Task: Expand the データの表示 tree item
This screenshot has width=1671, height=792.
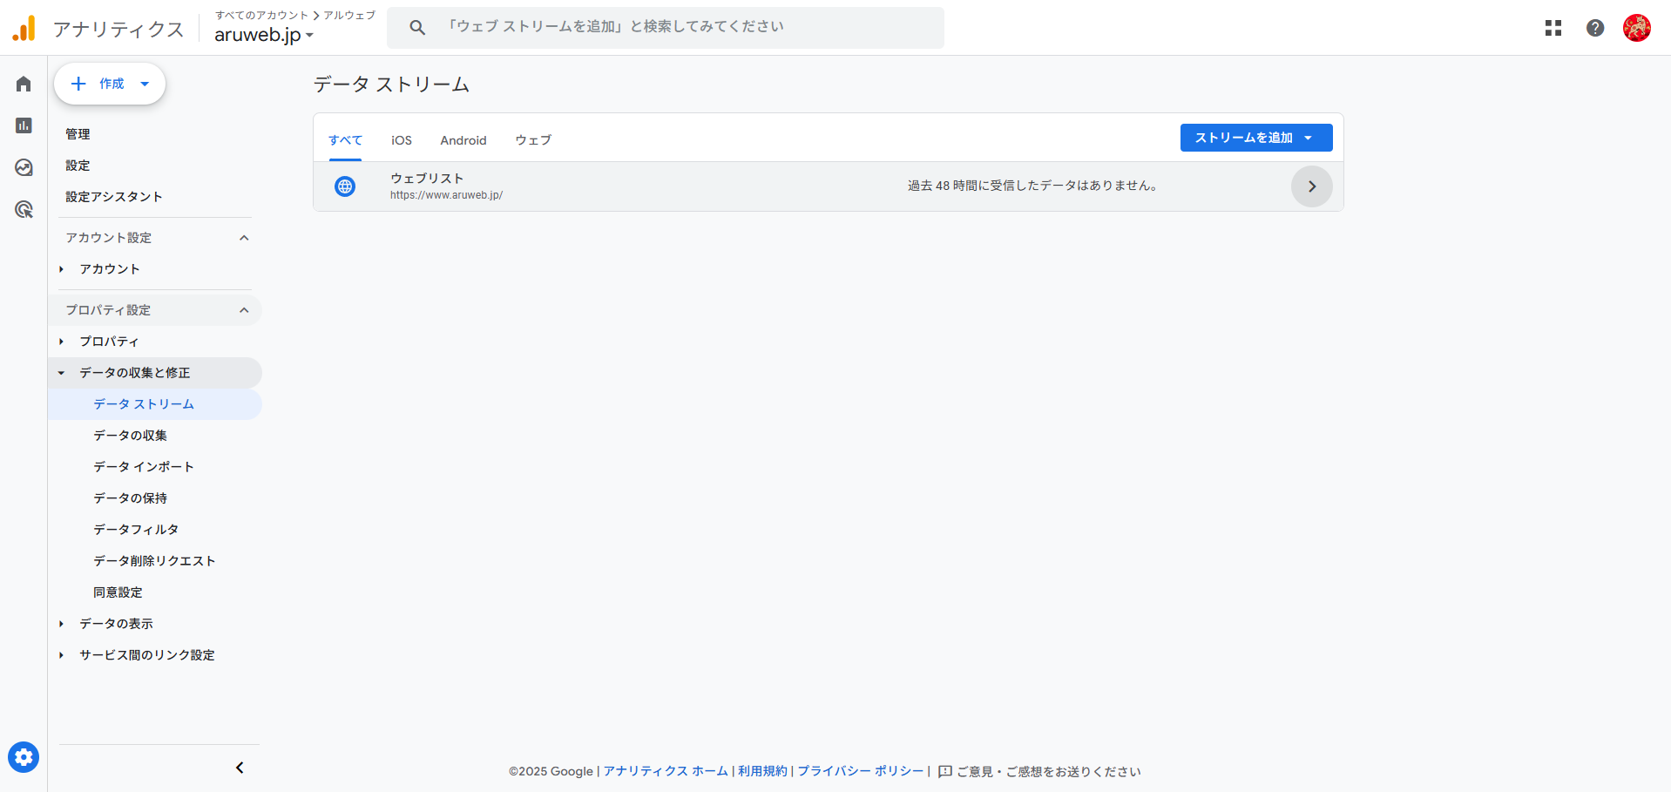Action: click(x=61, y=624)
